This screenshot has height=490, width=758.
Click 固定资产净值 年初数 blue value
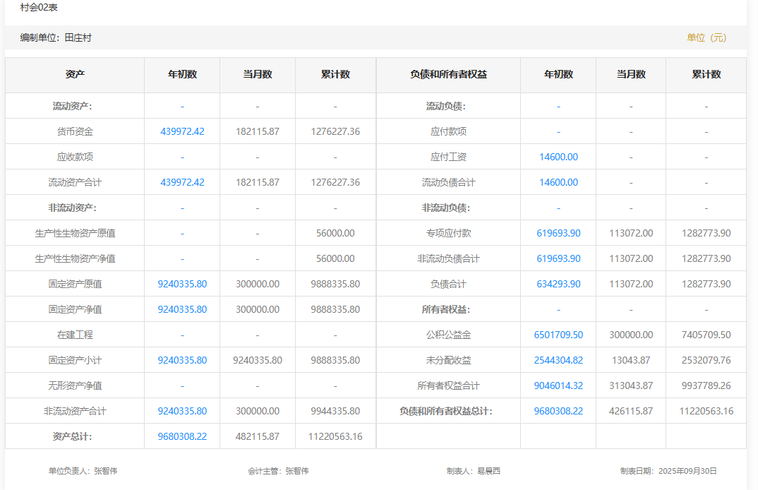[182, 309]
